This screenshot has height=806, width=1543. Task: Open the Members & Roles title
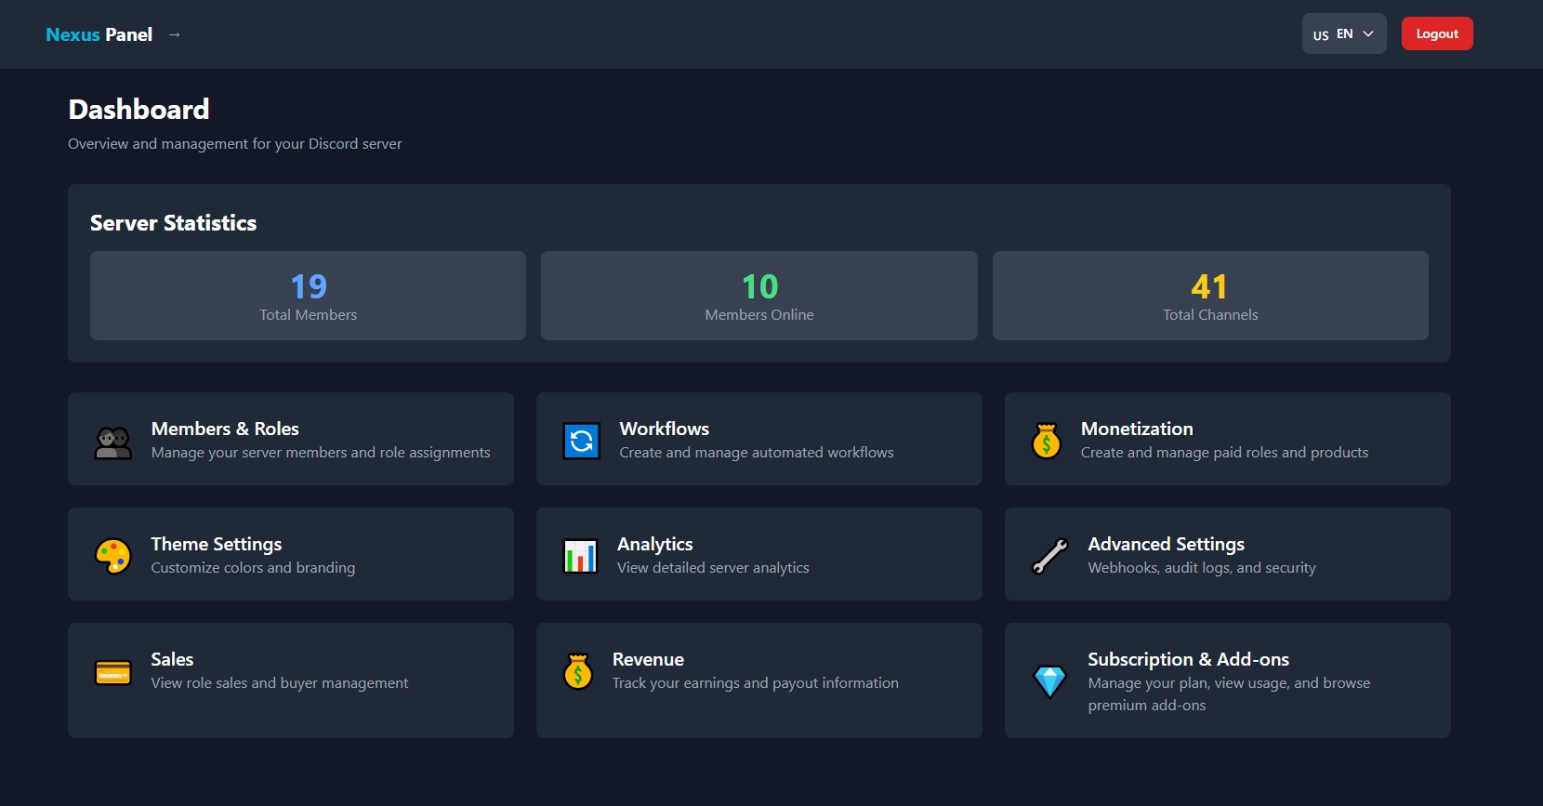[225, 429]
